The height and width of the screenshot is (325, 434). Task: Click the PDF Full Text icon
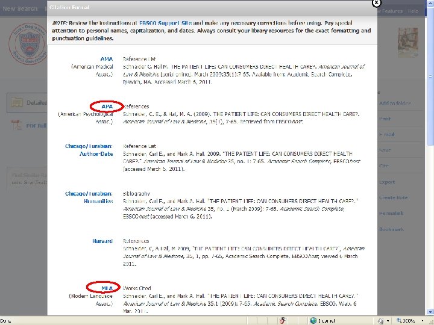coord(17,125)
